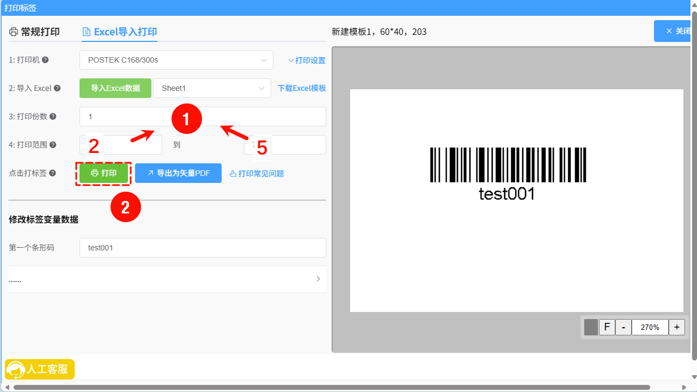
Task: Focus the 打印份数 copies input field
Action: (x=203, y=117)
